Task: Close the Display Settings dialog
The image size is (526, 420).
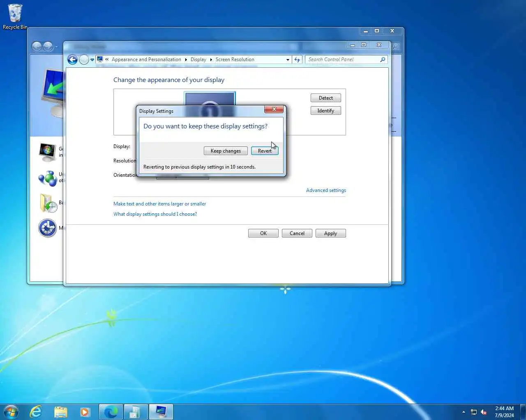Action: 274,109
